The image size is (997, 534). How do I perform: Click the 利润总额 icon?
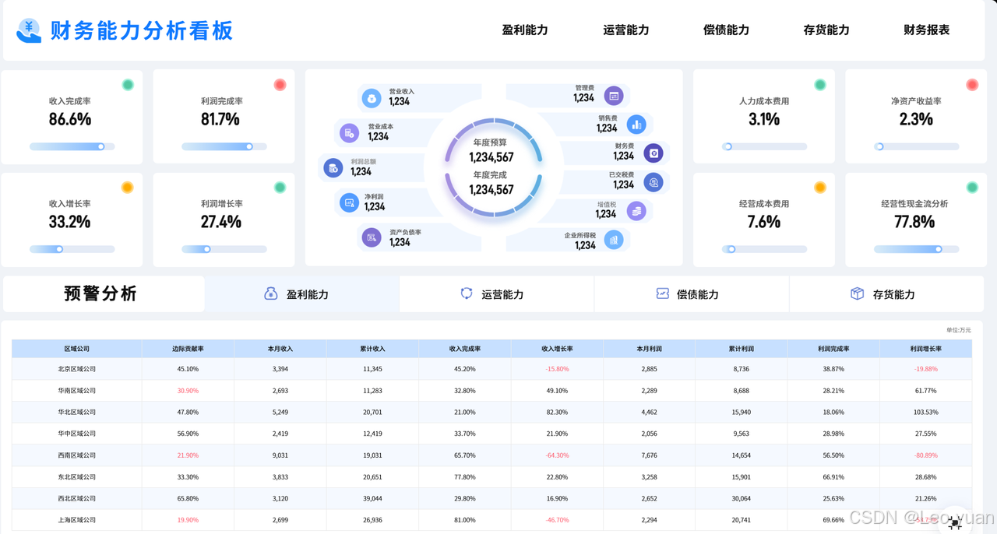click(x=333, y=167)
